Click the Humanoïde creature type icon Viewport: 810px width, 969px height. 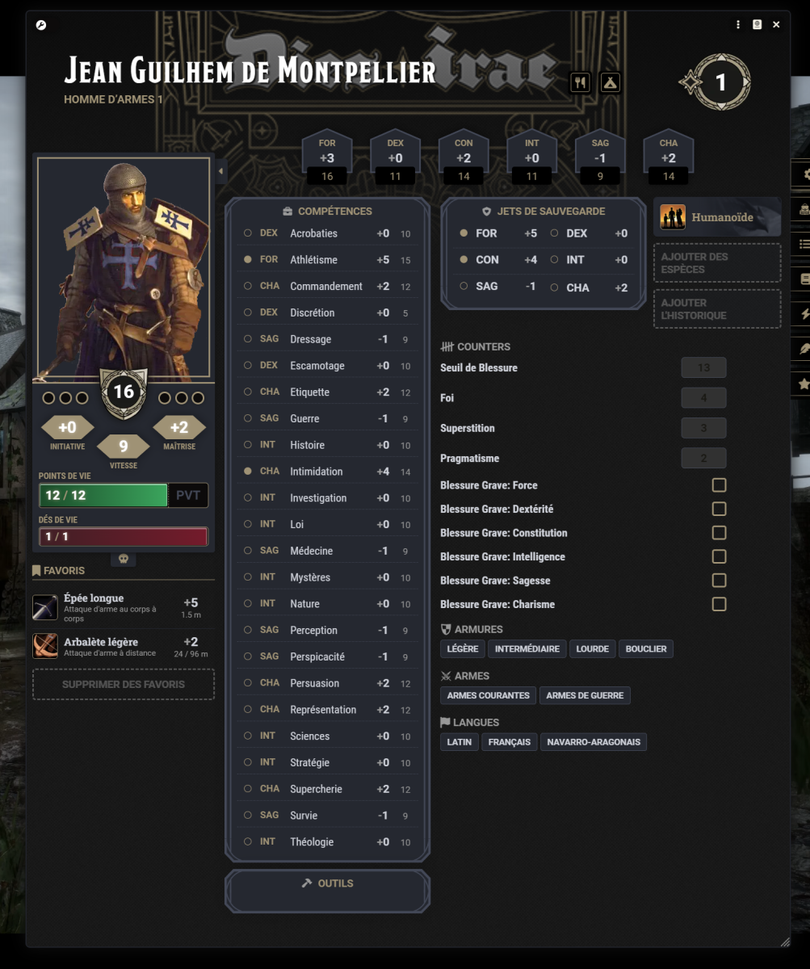pyautogui.click(x=673, y=217)
